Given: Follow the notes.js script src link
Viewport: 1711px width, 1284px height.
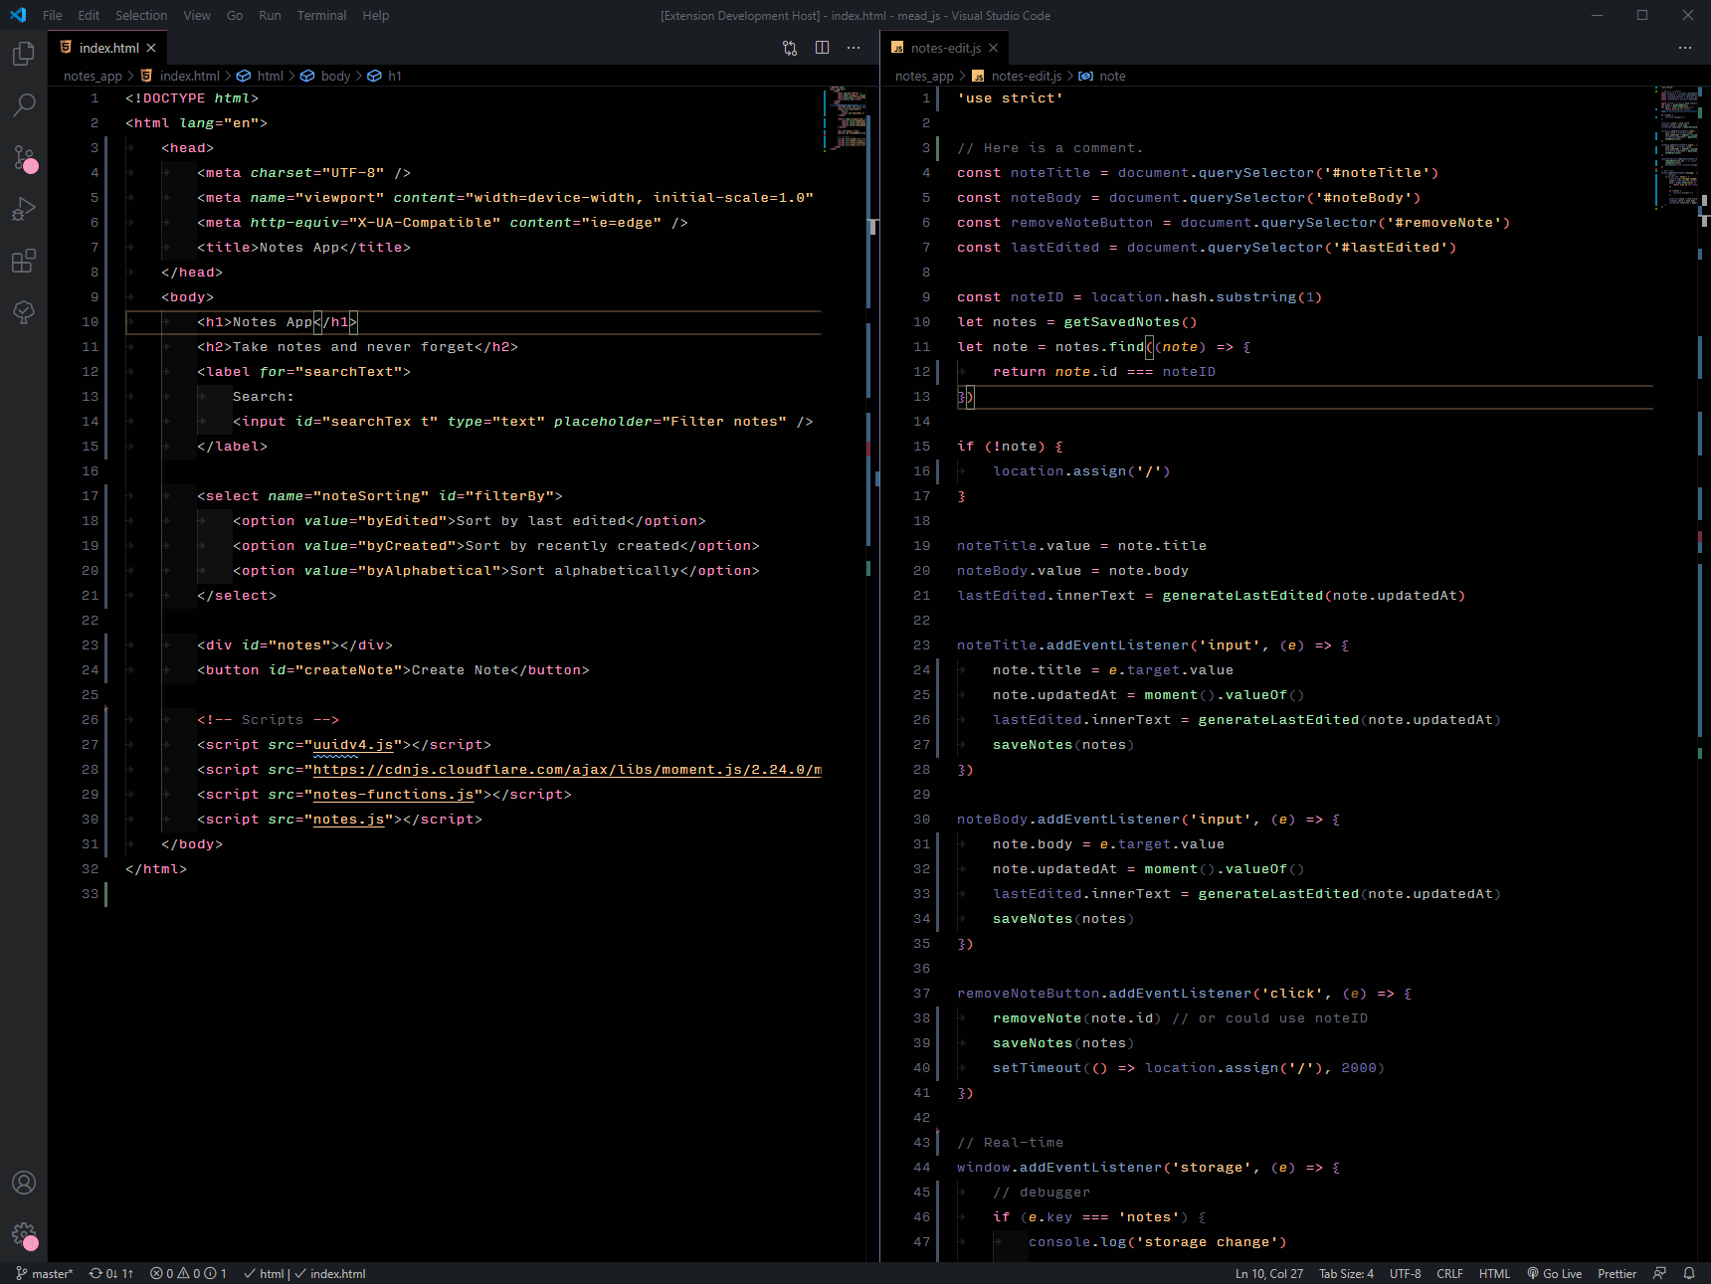Looking at the screenshot, I should (349, 820).
